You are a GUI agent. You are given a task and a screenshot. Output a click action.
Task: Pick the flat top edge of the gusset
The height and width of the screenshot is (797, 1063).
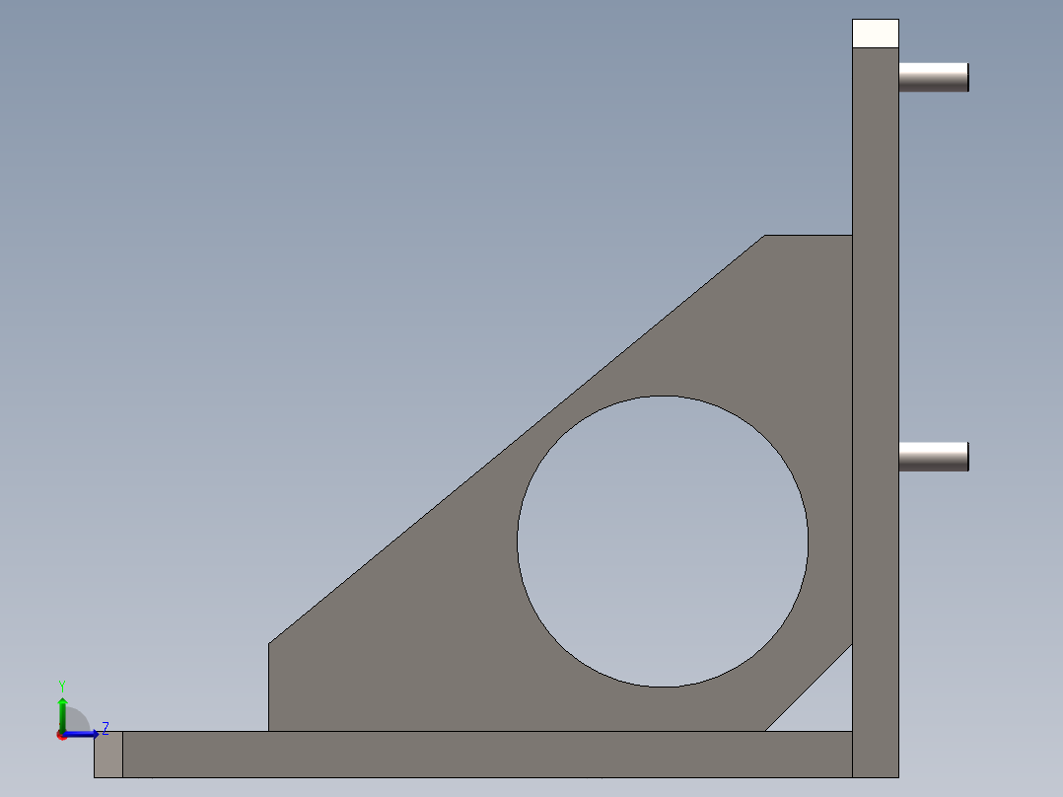point(809,236)
